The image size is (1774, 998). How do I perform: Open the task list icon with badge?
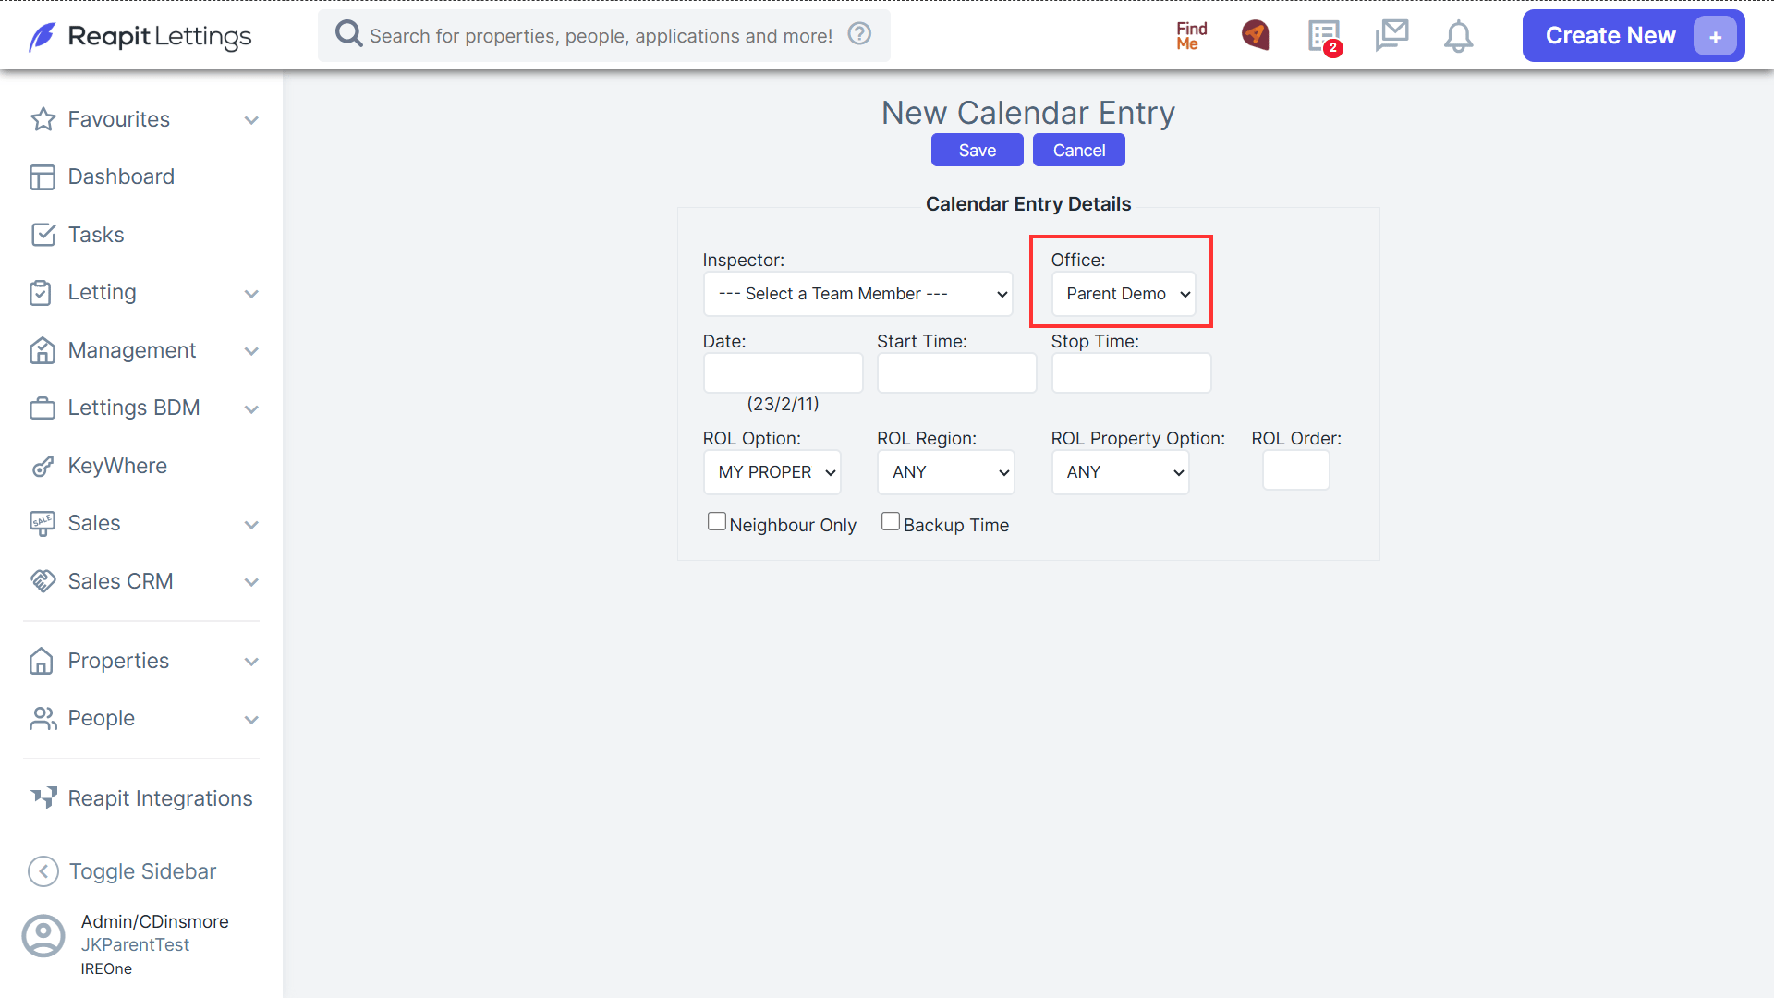click(1325, 37)
